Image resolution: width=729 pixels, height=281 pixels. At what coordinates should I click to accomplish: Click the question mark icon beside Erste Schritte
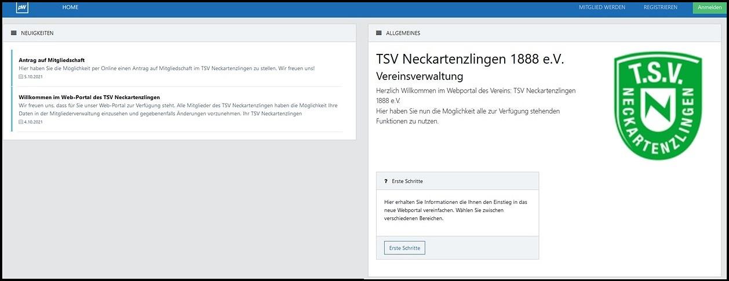point(386,181)
